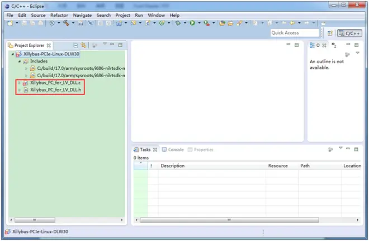Viewport: 369px width, 241px height.
Task: Click the Location column header
Action: click(x=352, y=166)
